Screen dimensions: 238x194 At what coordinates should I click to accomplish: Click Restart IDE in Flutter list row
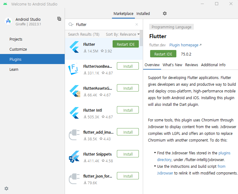126,44
